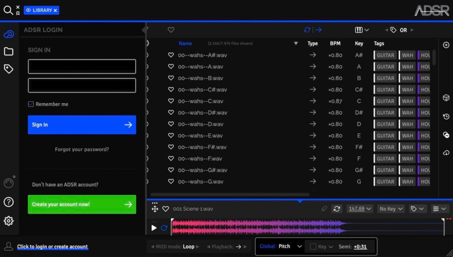Screen dimensions: 453x257
Task: Open settings via the gear icon
Action: [x=9, y=221]
